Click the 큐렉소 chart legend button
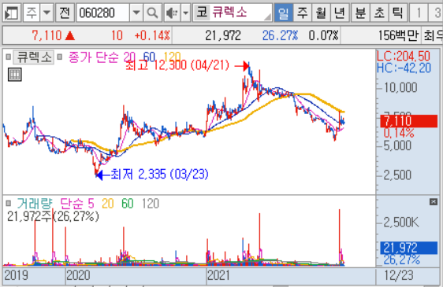This screenshot has width=443, height=287. [34, 57]
